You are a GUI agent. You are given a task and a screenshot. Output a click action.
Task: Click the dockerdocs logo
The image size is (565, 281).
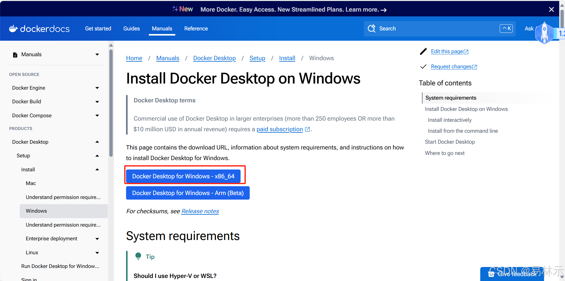click(x=39, y=29)
